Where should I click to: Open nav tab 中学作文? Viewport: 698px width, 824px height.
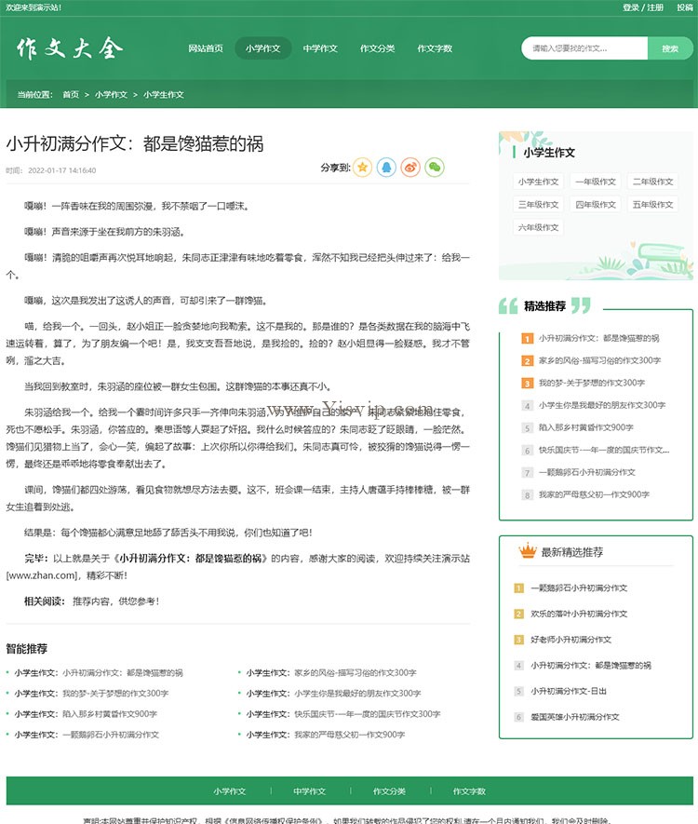tap(320, 48)
